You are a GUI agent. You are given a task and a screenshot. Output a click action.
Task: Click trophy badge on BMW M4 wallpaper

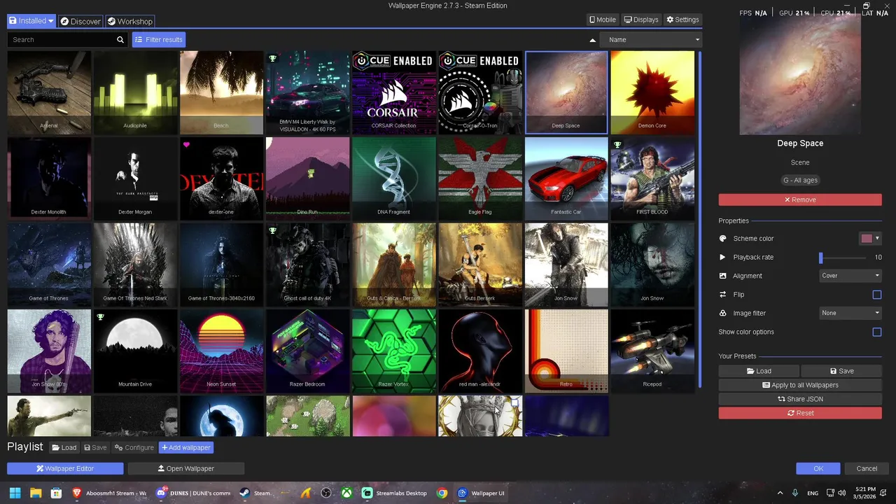[272, 58]
